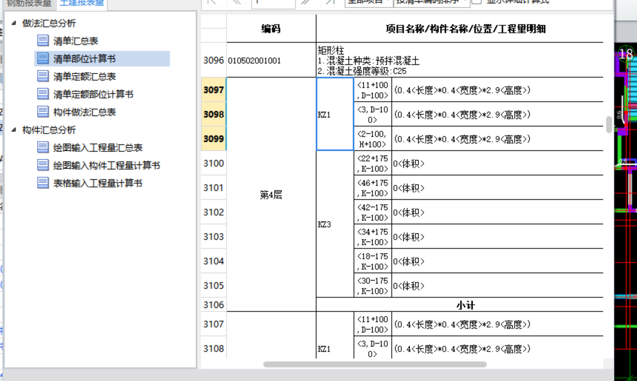Click the volume formula in row 3097

(x=498, y=90)
